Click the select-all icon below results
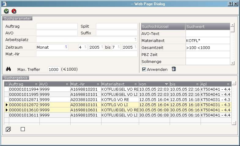This screenshot has width=240, height=146. (x=8, y=129)
